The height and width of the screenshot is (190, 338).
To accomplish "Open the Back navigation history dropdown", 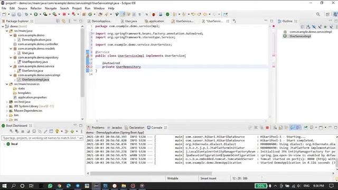I will [210, 14].
